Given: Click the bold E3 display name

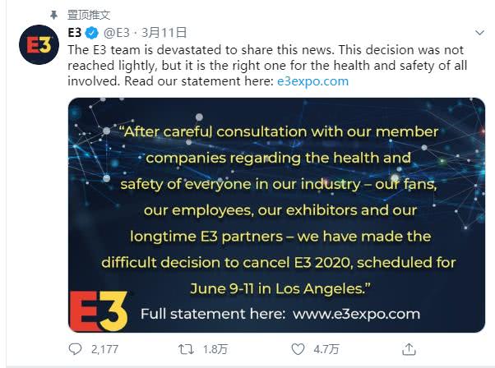Looking at the screenshot, I should [74, 33].
